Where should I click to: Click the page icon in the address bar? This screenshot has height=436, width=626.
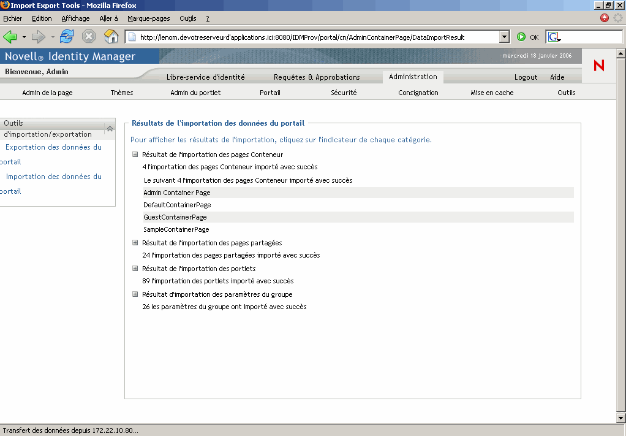[132, 37]
